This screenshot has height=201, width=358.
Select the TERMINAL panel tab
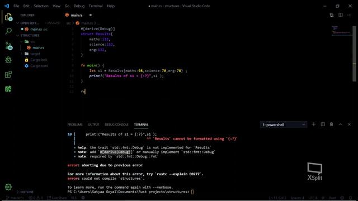tap(141, 125)
